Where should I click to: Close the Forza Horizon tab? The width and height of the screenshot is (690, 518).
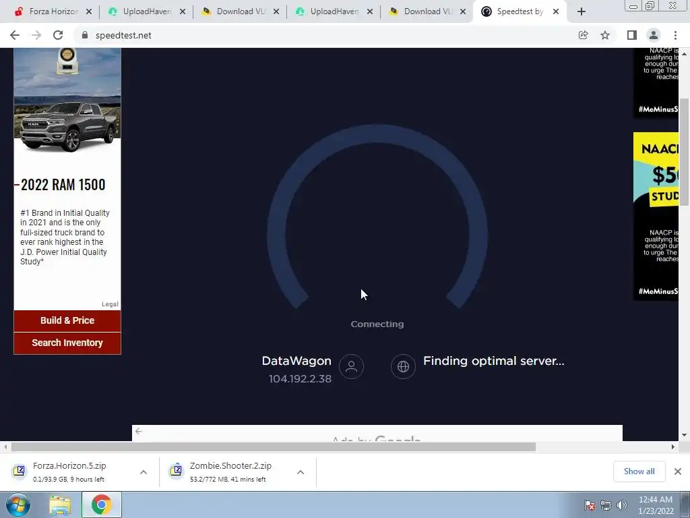pos(89,12)
